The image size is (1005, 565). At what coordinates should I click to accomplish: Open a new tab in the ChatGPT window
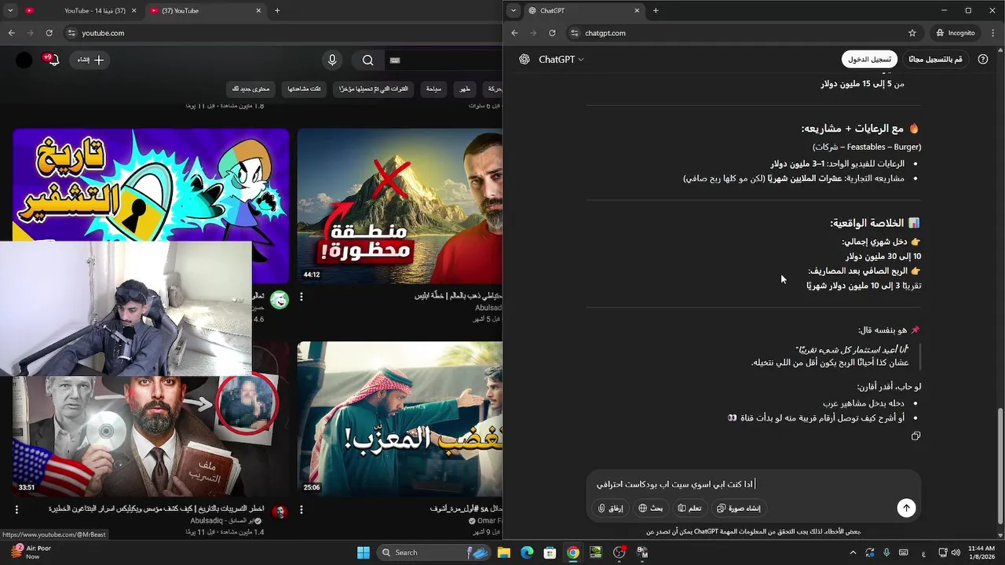pos(656,10)
